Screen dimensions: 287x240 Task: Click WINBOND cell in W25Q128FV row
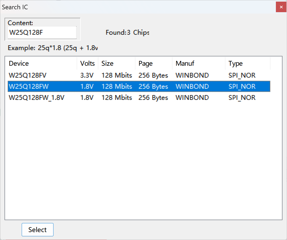[192, 75]
